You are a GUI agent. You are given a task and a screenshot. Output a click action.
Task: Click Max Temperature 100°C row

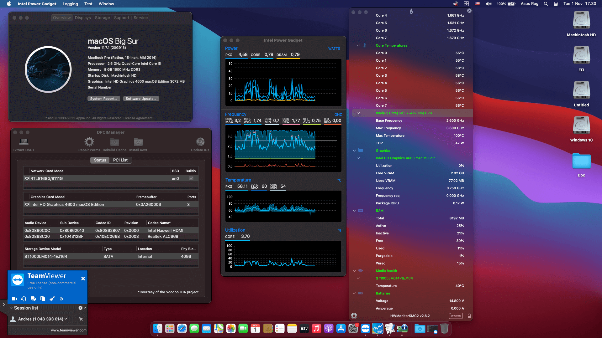pyautogui.click(x=412, y=136)
